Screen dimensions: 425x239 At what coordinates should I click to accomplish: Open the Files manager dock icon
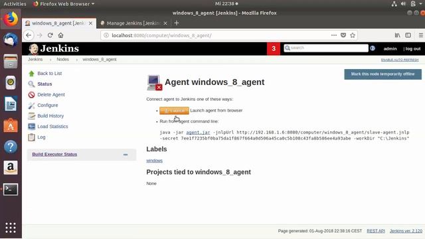pos(11,61)
